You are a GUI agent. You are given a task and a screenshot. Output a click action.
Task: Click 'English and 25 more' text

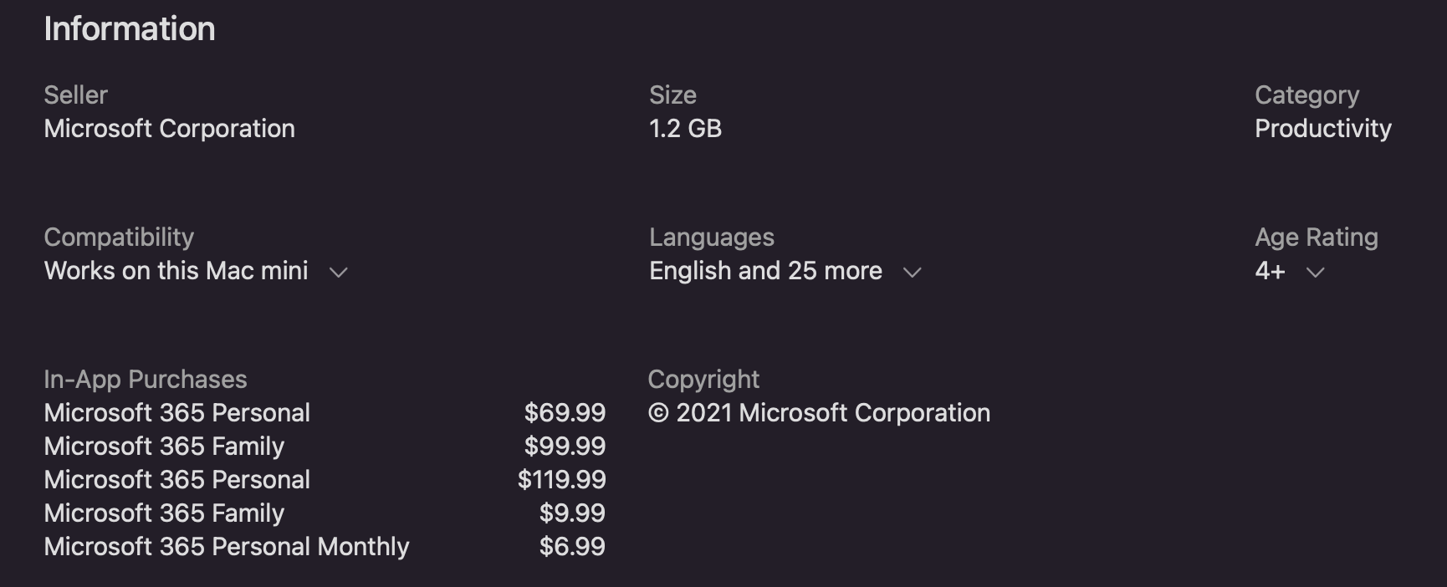click(765, 271)
